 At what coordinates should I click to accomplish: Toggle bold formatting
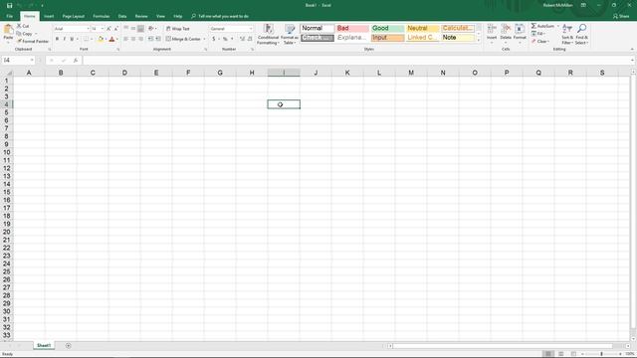click(x=57, y=39)
